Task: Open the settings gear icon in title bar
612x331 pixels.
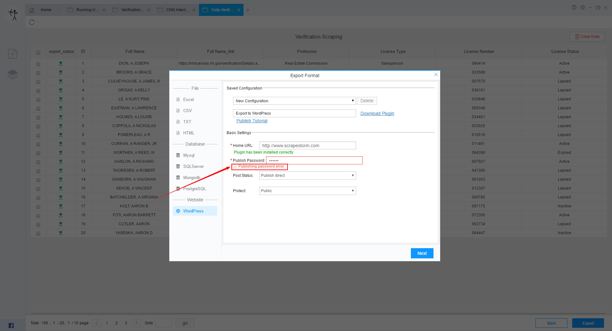Action: coord(583,8)
